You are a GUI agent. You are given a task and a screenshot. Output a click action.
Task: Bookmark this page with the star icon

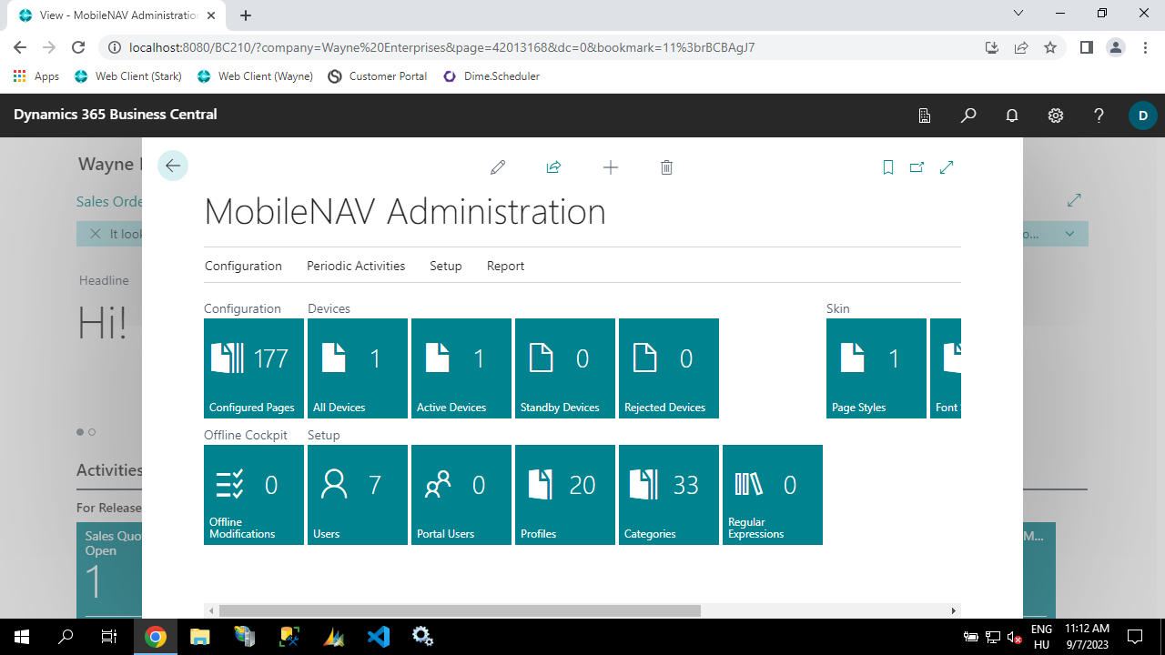click(1050, 47)
